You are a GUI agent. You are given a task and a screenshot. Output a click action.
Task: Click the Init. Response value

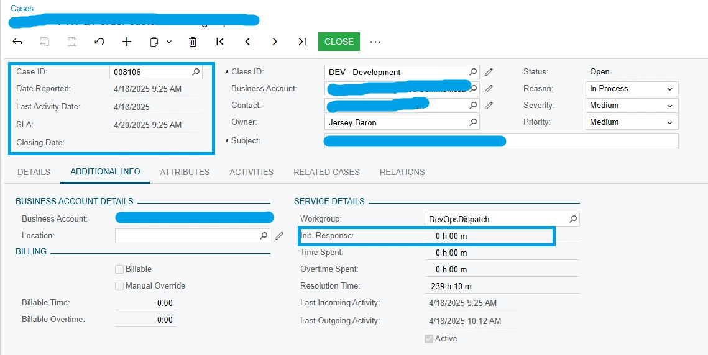pyautogui.click(x=451, y=236)
